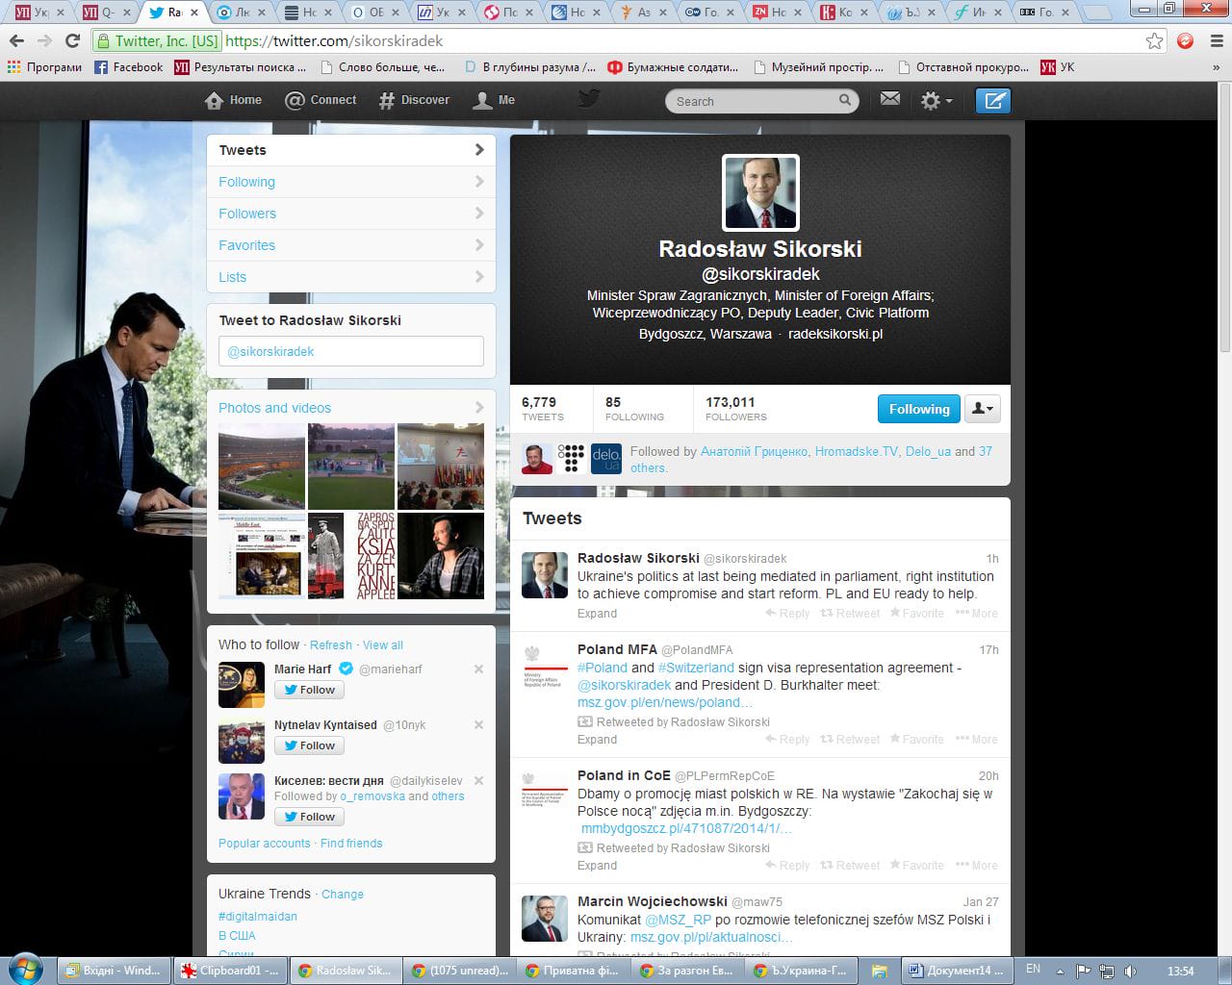Bookmark page with the star icon
This screenshot has width=1232, height=985.
click(1154, 40)
